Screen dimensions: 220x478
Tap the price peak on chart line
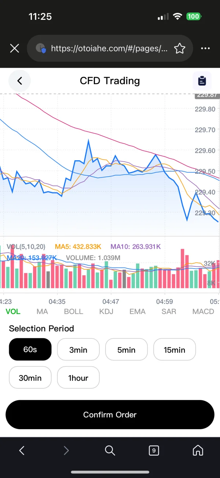point(88,141)
